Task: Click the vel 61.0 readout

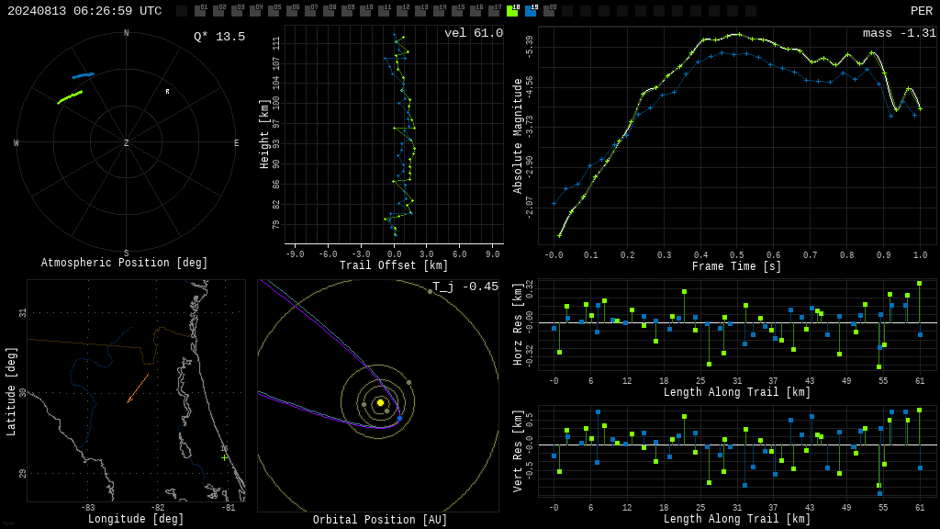Action: [474, 33]
